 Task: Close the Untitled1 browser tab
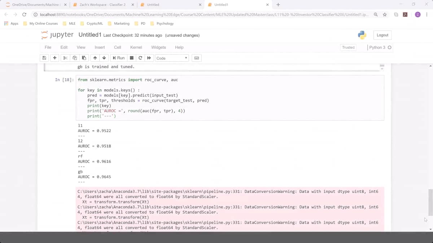[267, 5]
